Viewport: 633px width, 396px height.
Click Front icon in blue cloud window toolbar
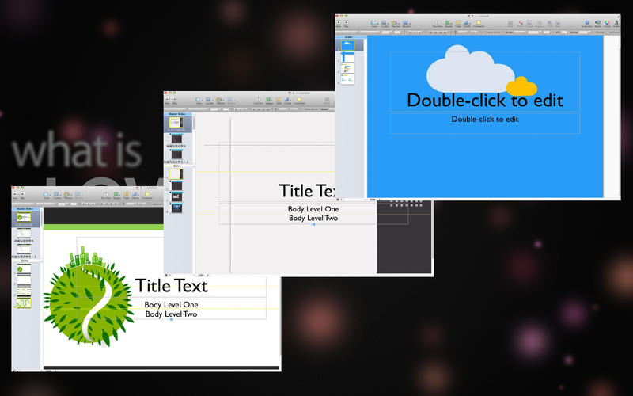pos(549,23)
